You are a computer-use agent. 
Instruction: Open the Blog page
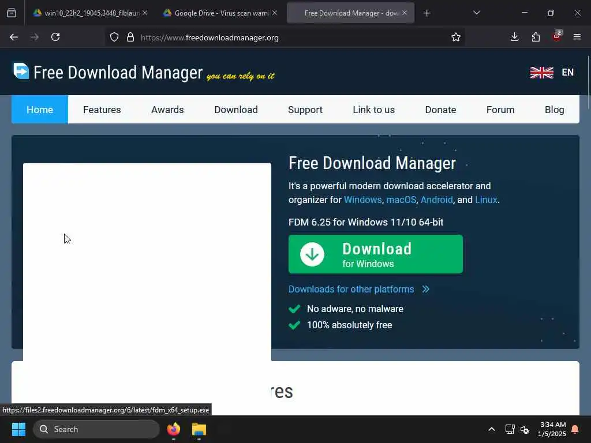click(555, 110)
